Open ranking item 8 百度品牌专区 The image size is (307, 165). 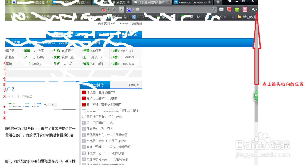point(107,135)
